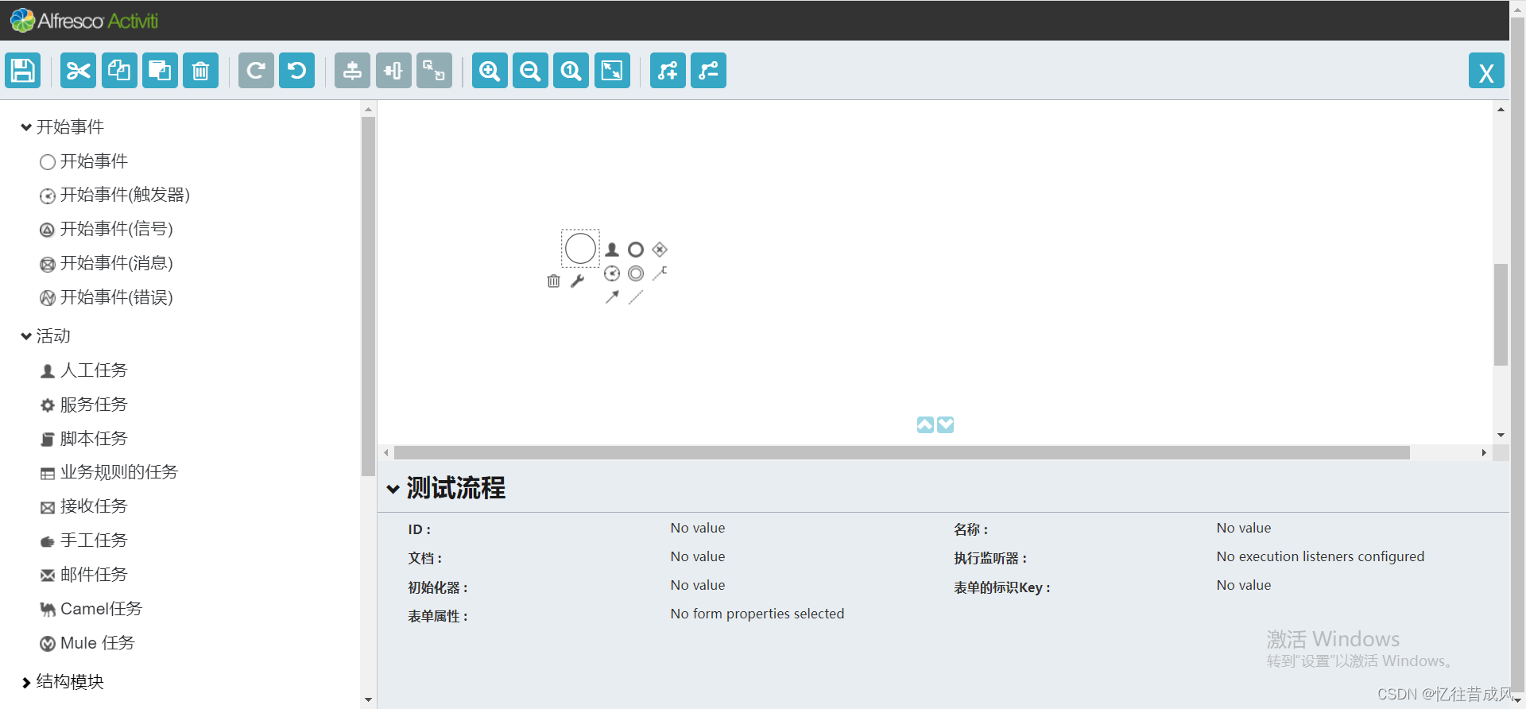Redo the last action in toolbar
The image size is (1526, 709).
coord(256,71)
